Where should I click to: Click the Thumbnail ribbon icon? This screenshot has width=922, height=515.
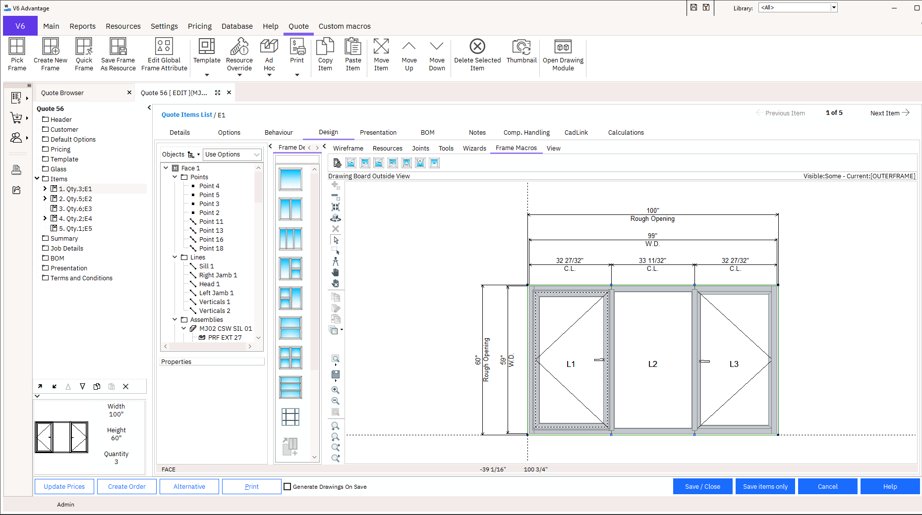(x=521, y=53)
